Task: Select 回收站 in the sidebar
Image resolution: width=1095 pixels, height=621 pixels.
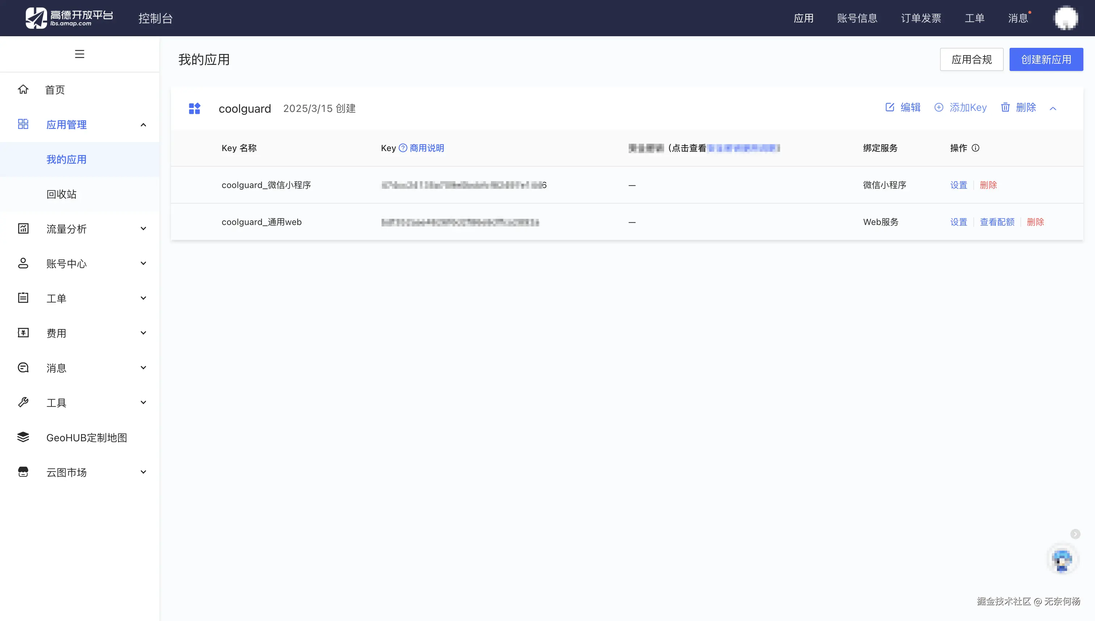Action: tap(62, 194)
